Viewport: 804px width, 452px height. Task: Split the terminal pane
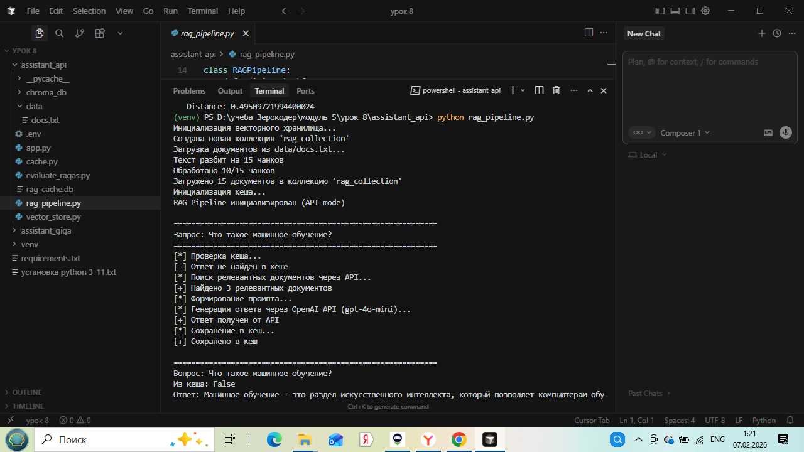point(539,90)
